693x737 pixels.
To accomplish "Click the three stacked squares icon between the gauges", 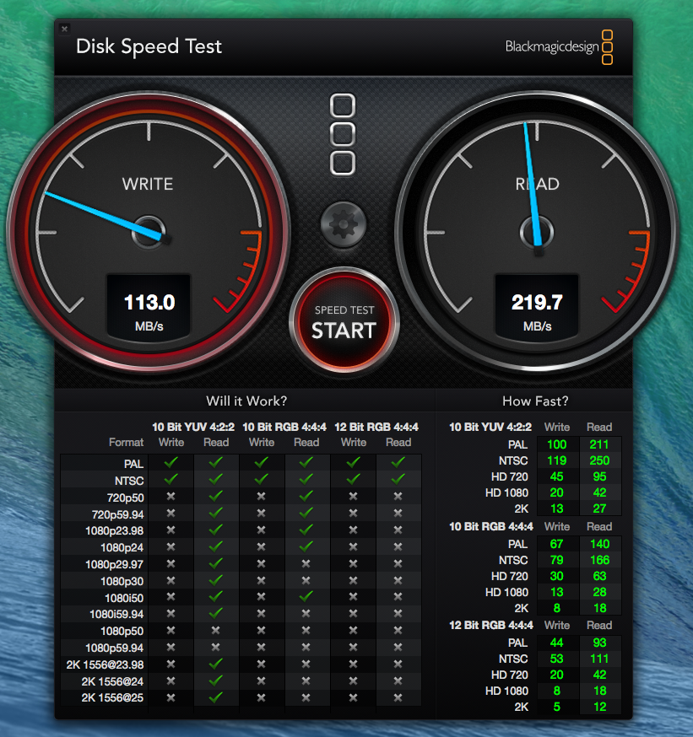I will pyautogui.click(x=343, y=134).
